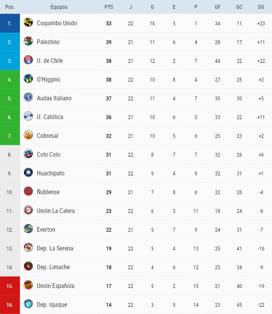The width and height of the screenshot is (272, 314).
Task: Click the Everton club logo
Action: point(28,229)
